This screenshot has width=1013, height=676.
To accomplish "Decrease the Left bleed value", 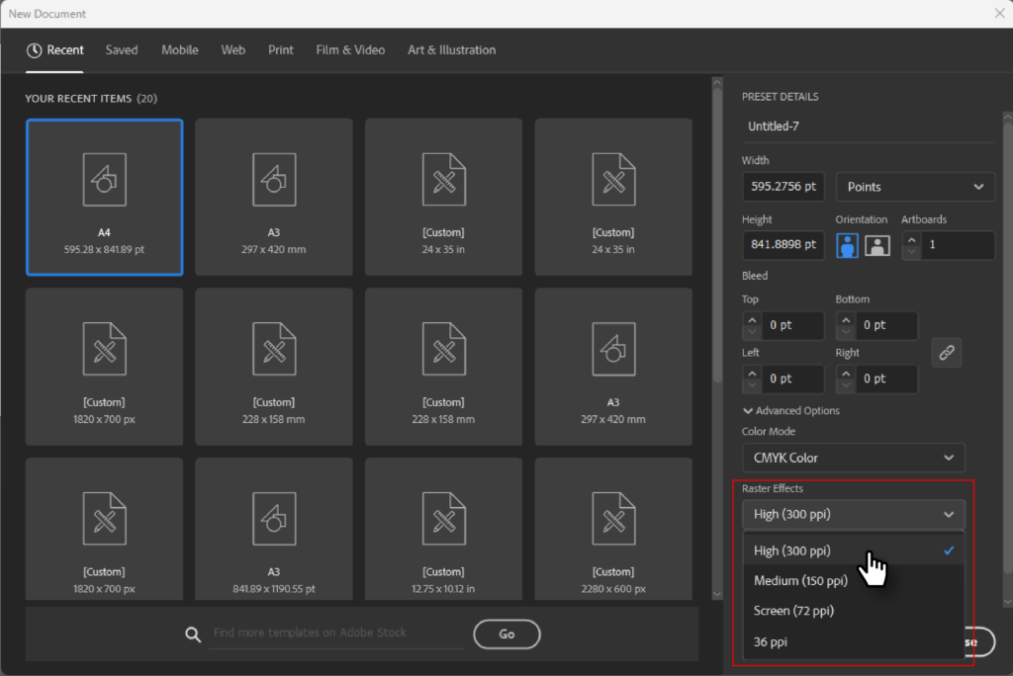I will tap(752, 385).
